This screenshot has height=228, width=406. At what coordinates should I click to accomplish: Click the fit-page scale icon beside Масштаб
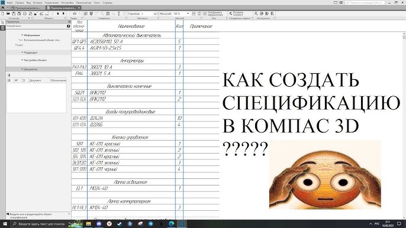[x=199, y=14]
